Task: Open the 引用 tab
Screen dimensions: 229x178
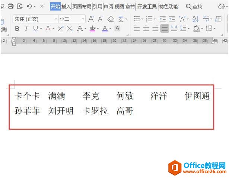Action: click(98, 7)
